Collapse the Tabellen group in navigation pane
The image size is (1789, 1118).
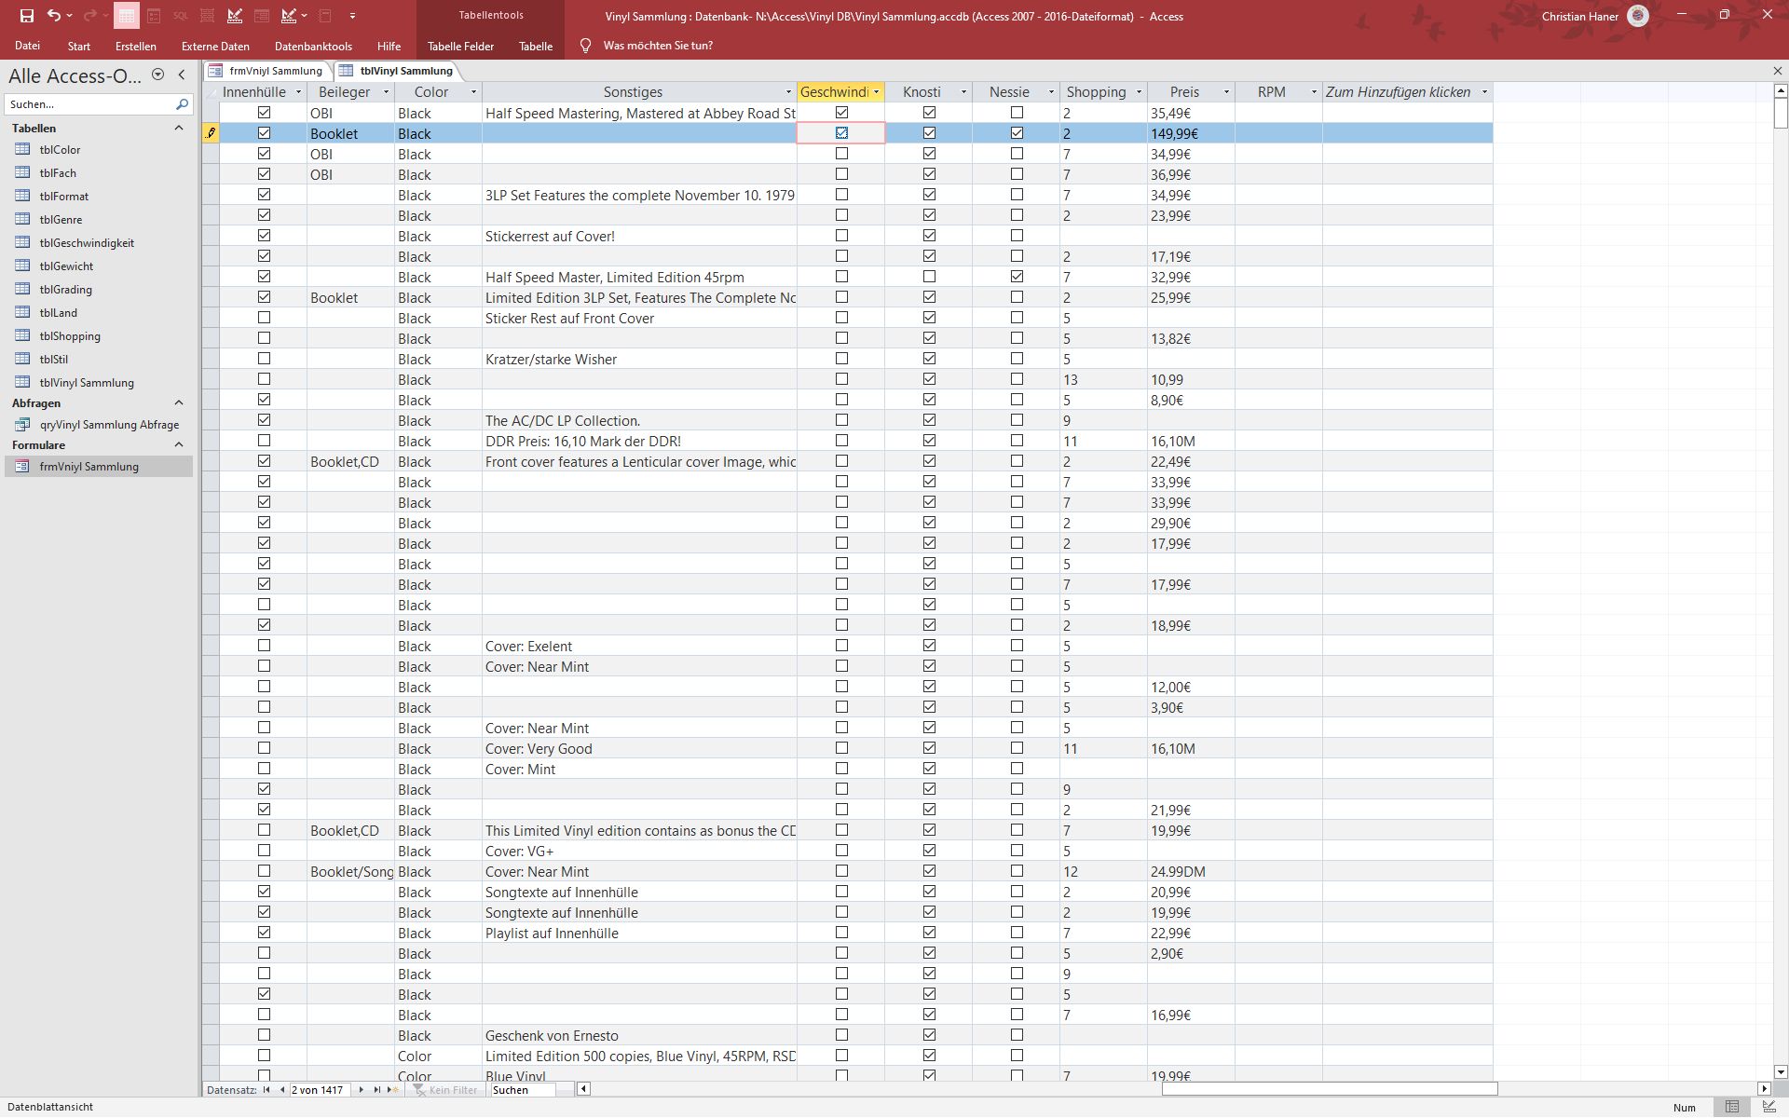pos(179,129)
